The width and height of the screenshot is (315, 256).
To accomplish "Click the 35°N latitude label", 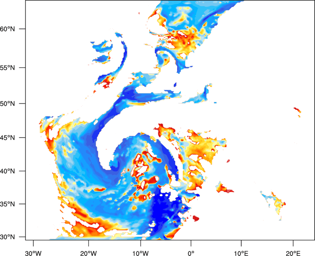I will 7,204.
